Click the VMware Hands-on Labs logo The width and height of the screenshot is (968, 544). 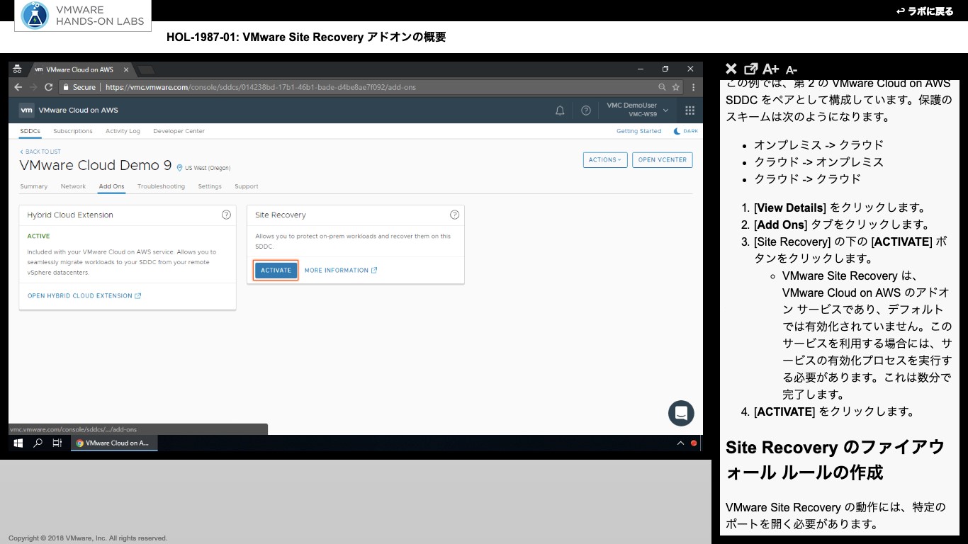point(83,16)
